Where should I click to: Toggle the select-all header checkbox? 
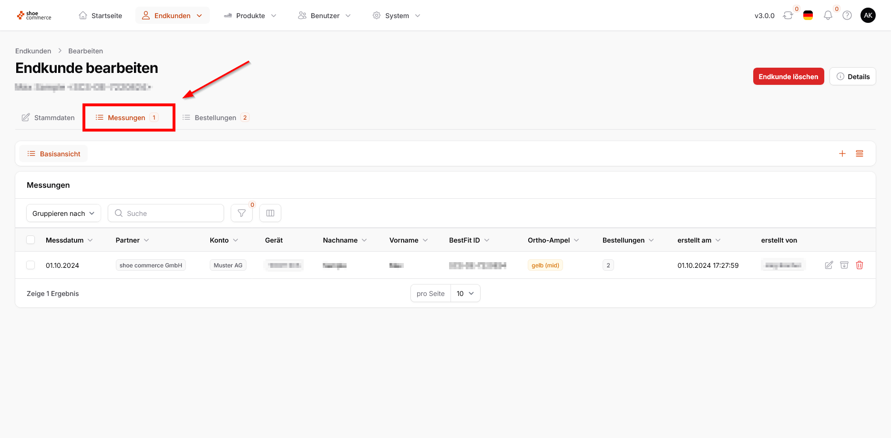31,240
